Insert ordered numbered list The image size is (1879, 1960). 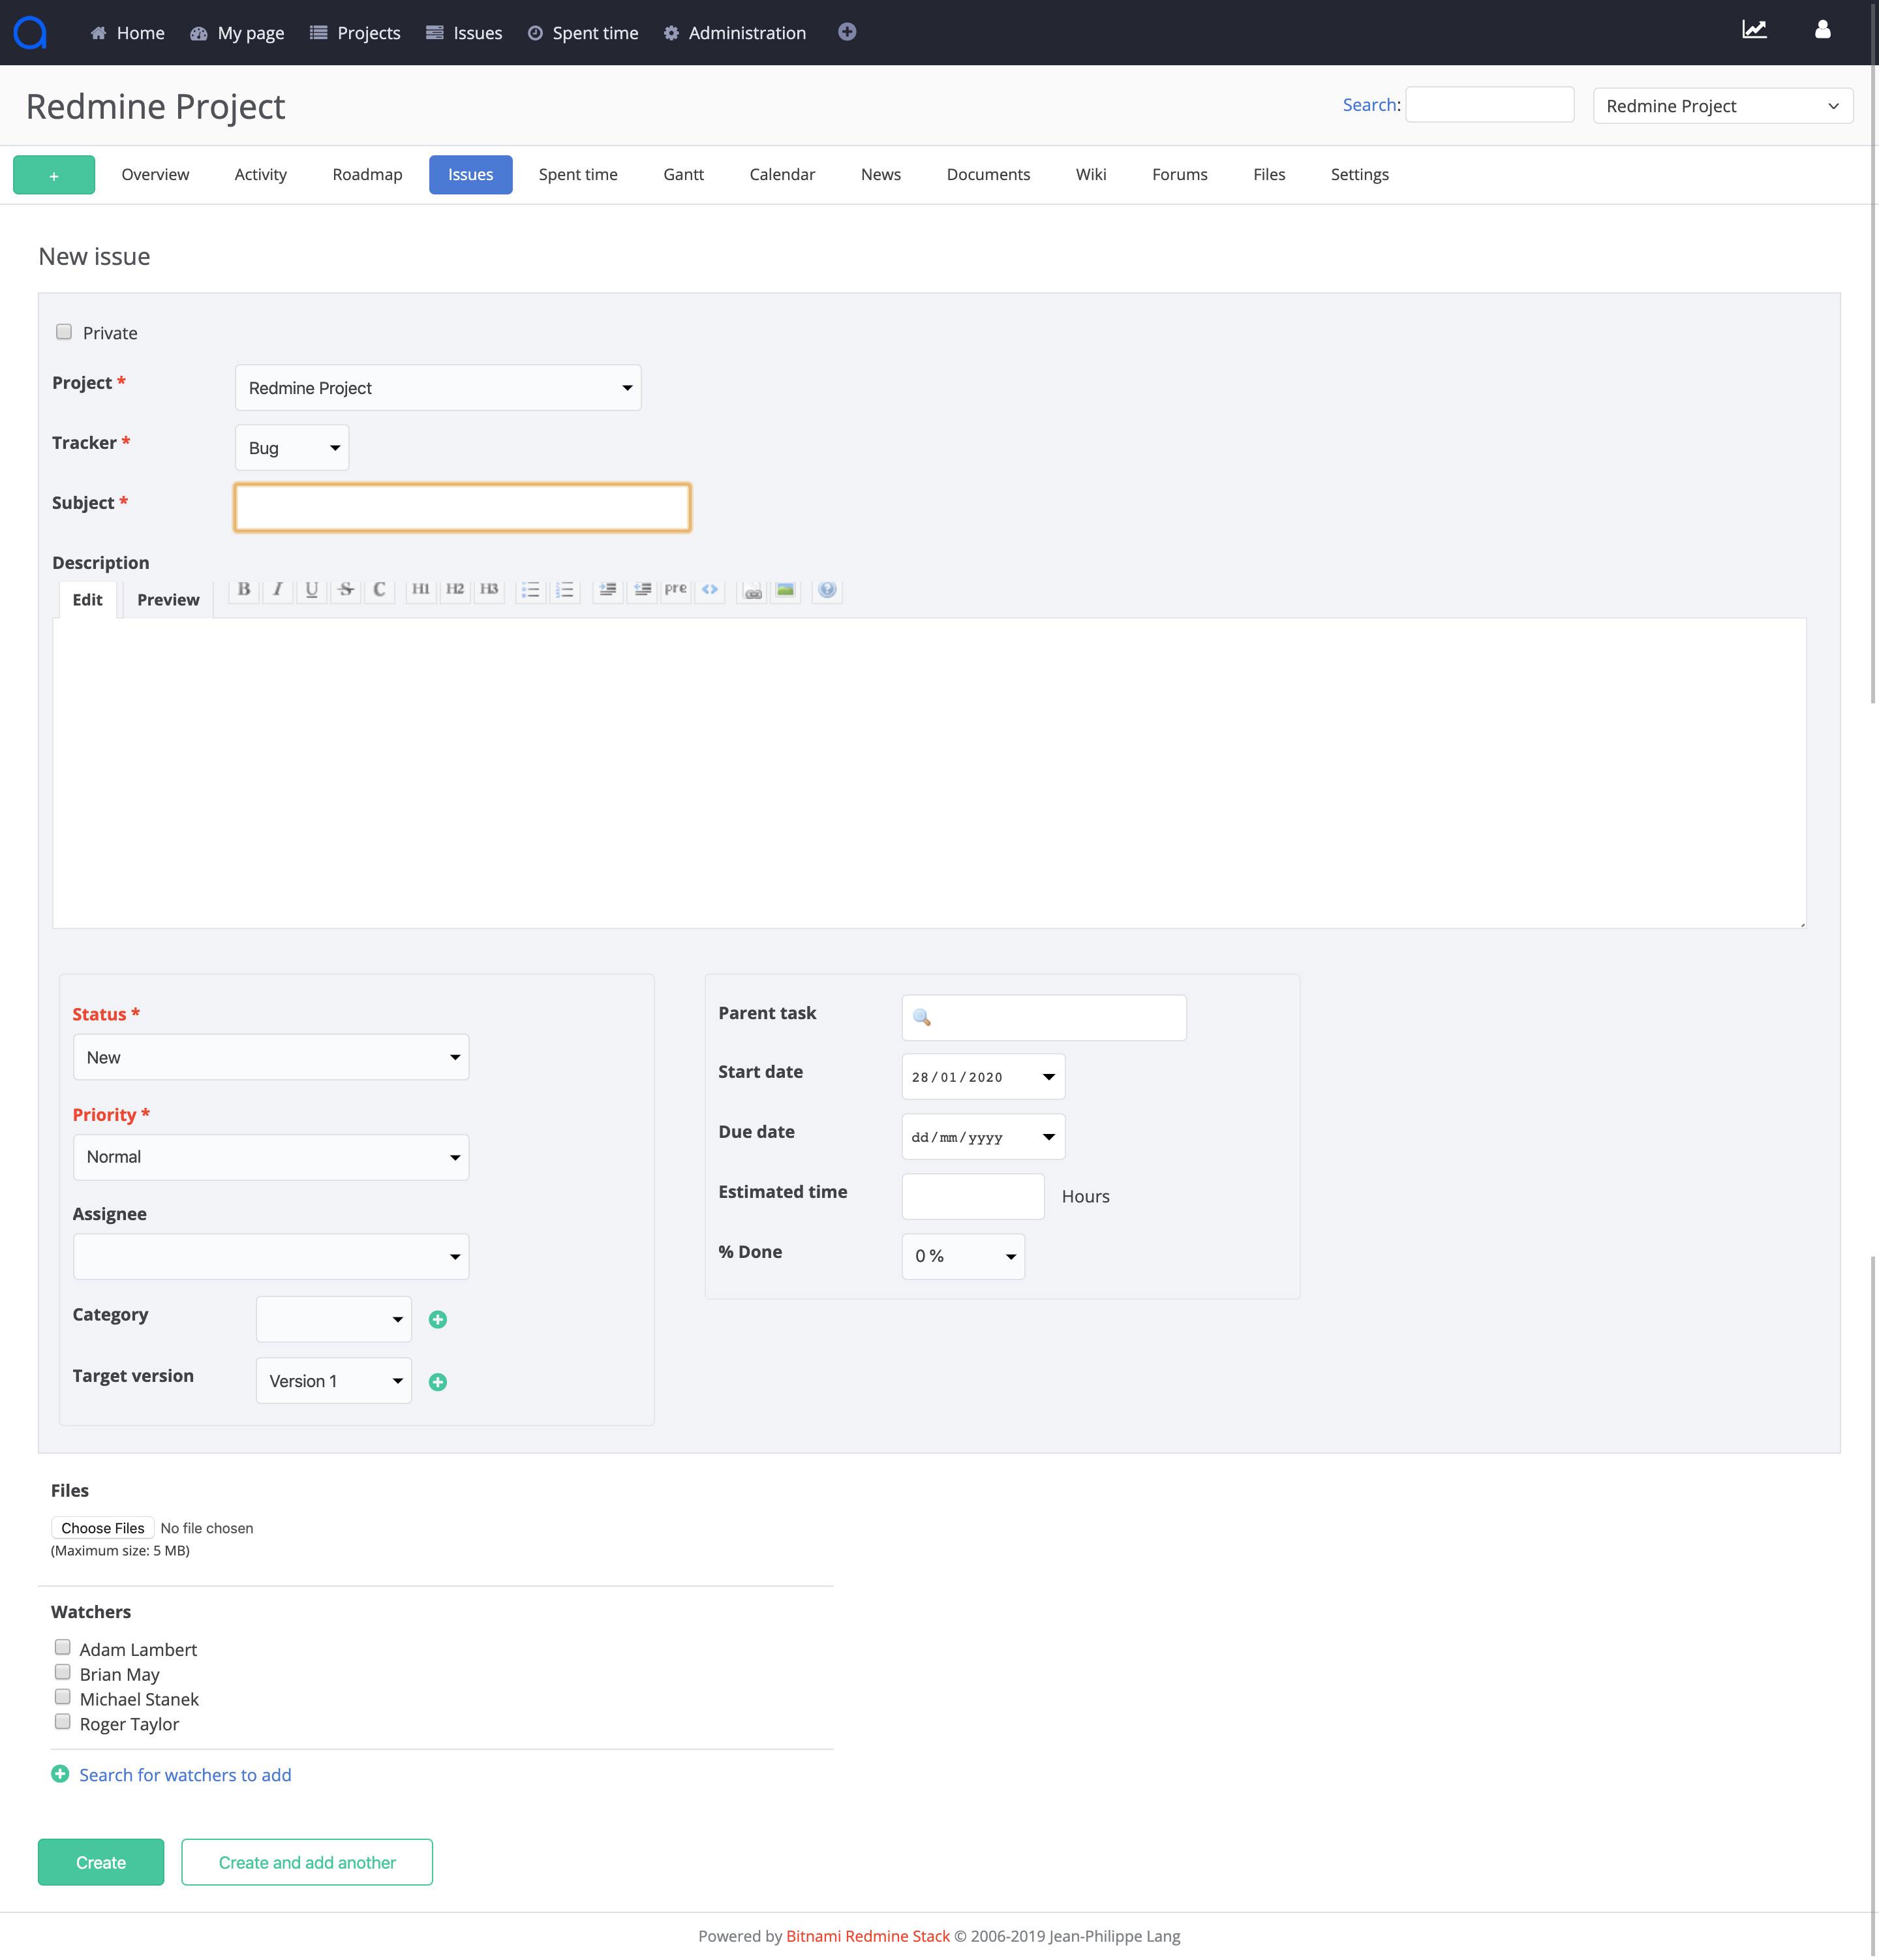tap(564, 590)
